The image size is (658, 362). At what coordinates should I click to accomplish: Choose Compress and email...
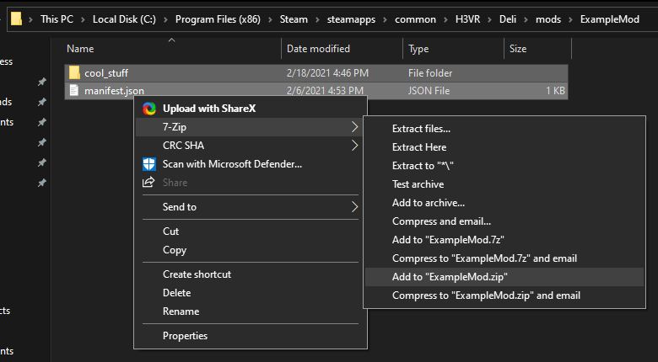(x=504, y=221)
